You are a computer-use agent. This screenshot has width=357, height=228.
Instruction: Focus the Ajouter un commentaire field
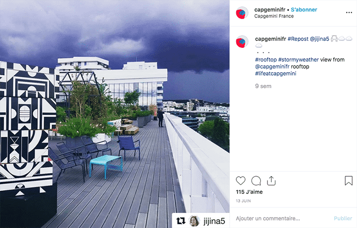pyautogui.click(x=282, y=218)
